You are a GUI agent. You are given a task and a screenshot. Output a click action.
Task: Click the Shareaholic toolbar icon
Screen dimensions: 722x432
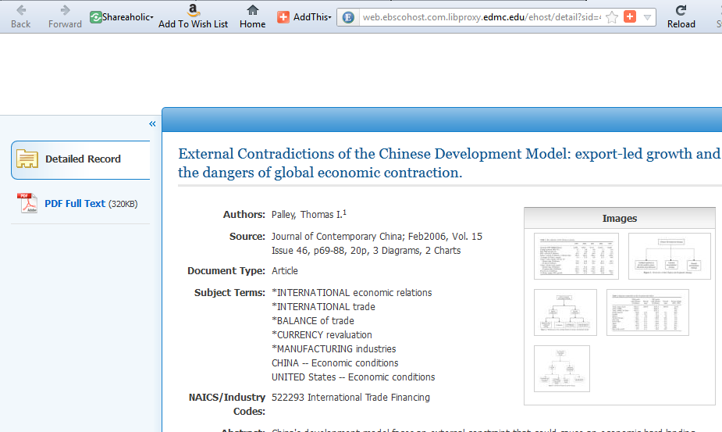tap(96, 17)
